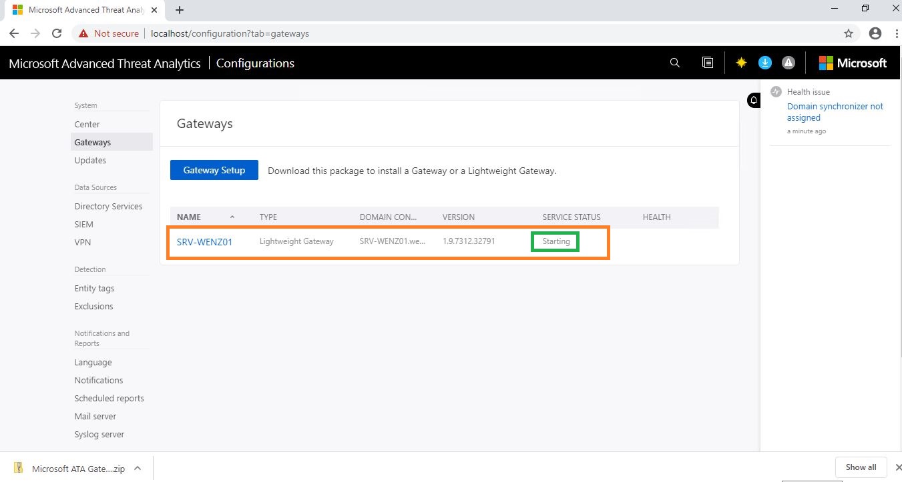Screen dimensions: 902x482
Task: Click Show all downloads button
Action: (x=861, y=467)
